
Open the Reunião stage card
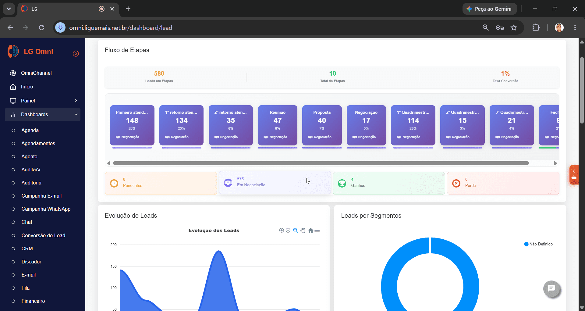[x=278, y=125]
